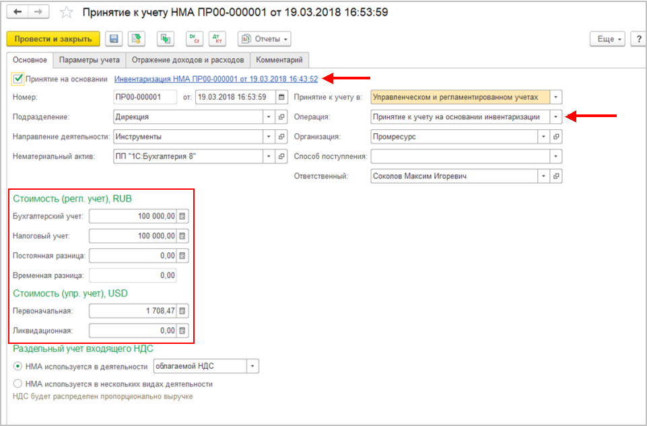This screenshot has height=426, width=647.
Task: Show Dr/Cr postings report icon
Action: tap(195, 39)
